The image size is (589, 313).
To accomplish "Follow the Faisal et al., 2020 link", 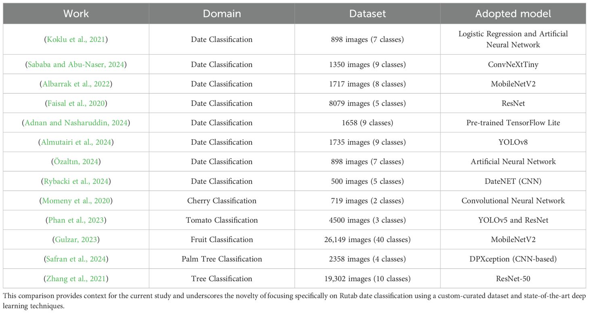I will pos(76,103).
